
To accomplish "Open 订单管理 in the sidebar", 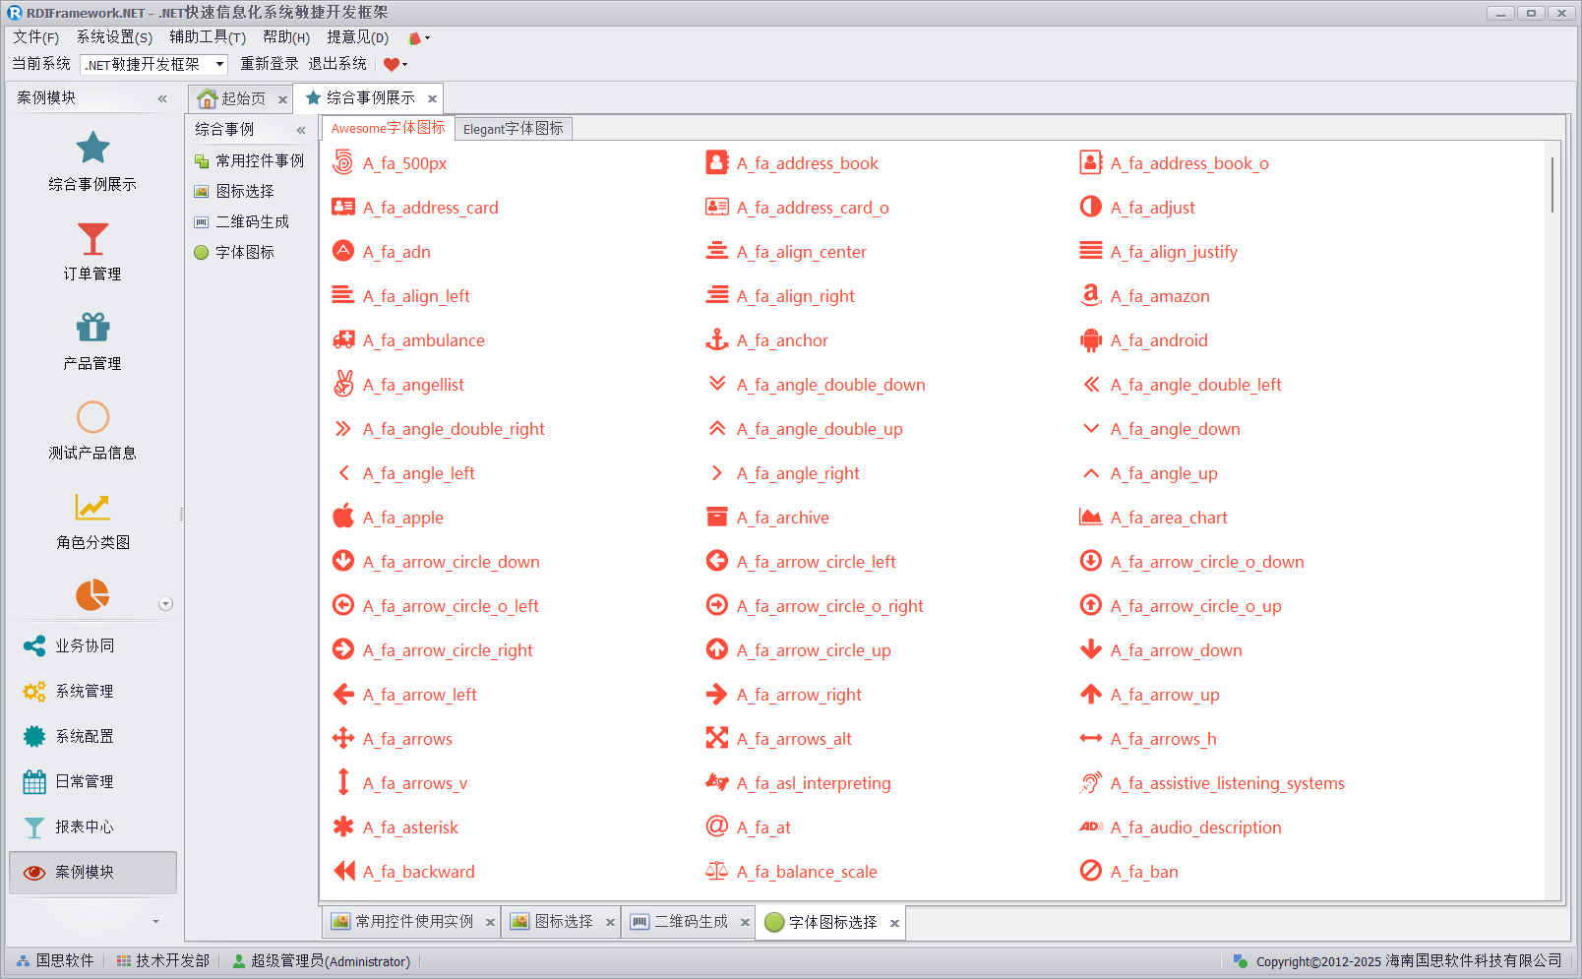I will pyautogui.click(x=92, y=251).
